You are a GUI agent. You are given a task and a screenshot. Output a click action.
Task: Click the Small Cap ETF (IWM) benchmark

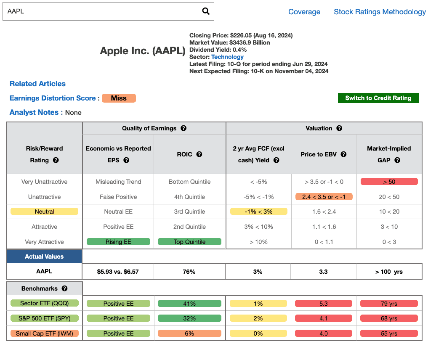[x=45, y=333]
